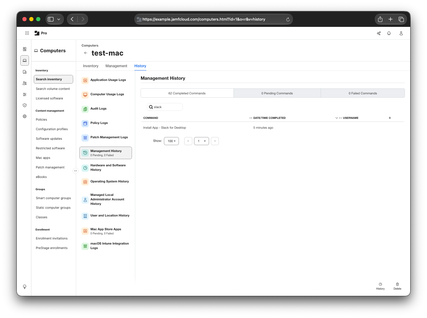Screen dimensions: 427x318
Task: Open the app launcher grid icon
Action: 27,33
